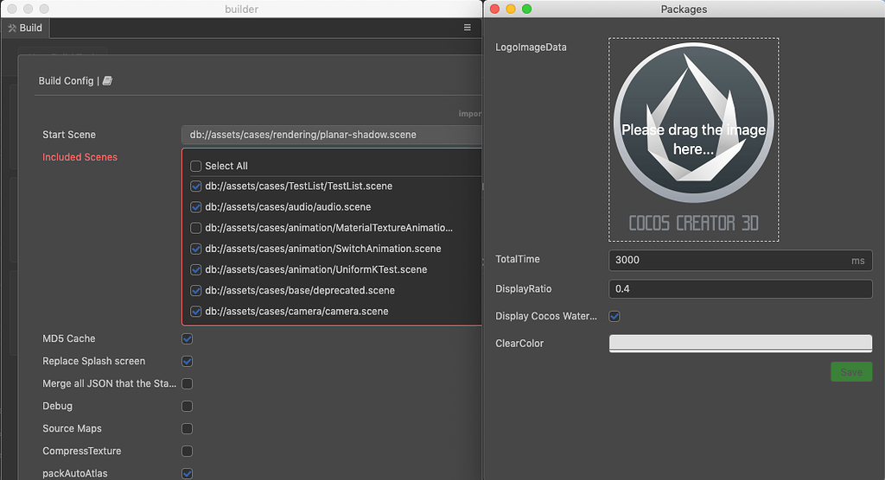Click db://assets/cases/camera/camera.scene text

[x=297, y=312]
